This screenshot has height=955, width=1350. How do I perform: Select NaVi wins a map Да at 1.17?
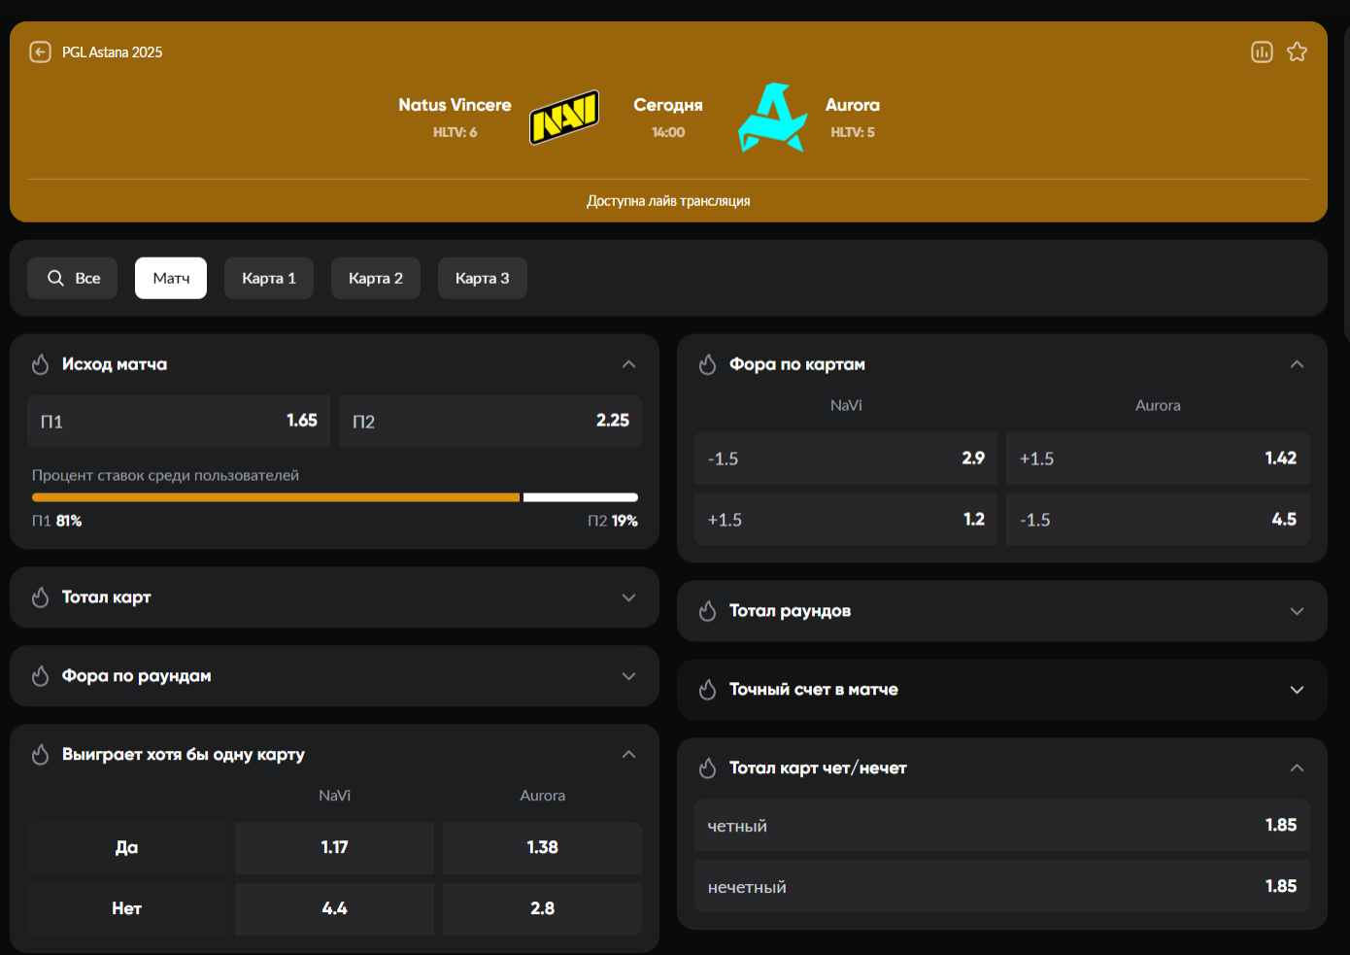pyautogui.click(x=334, y=847)
